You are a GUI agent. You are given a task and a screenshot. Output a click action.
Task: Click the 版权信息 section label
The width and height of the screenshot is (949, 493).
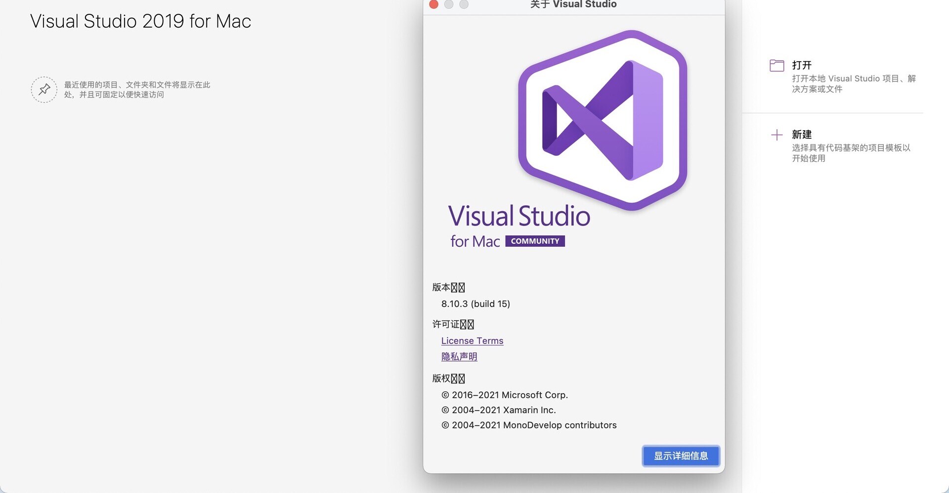click(x=448, y=378)
